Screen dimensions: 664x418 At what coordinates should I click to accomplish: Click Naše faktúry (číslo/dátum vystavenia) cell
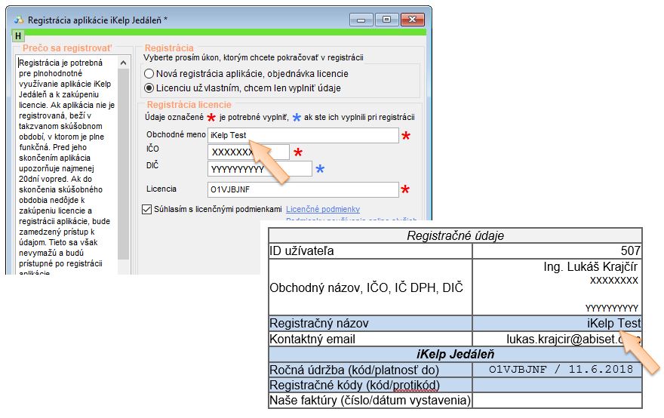coord(370,400)
